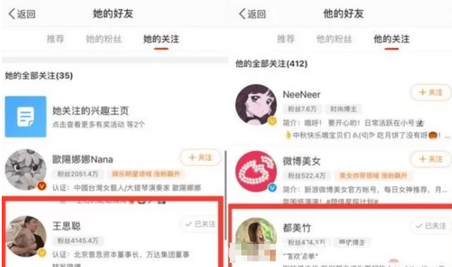Go back from 他的好友 page
452x267 pixels.
pyautogui.click(x=253, y=14)
